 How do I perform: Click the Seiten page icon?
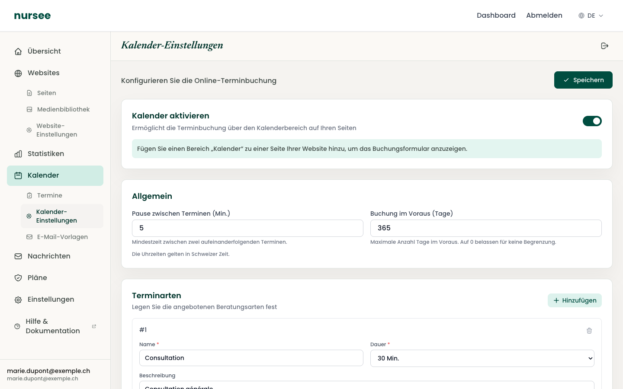click(29, 93)
